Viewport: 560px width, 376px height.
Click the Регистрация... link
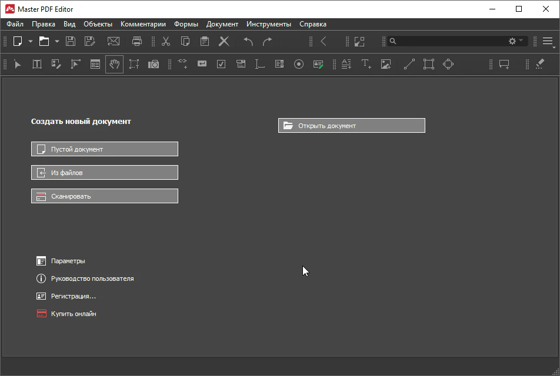click(x=66, y=296)
